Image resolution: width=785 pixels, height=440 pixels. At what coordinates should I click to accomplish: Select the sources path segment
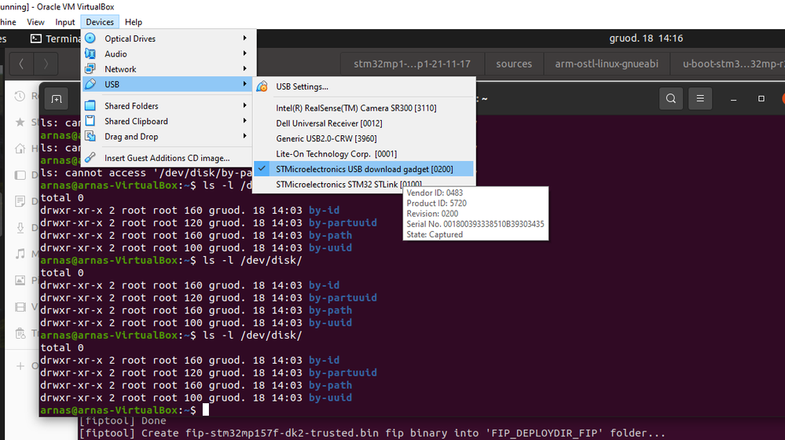pyautogui.click(x=514, y=64)
